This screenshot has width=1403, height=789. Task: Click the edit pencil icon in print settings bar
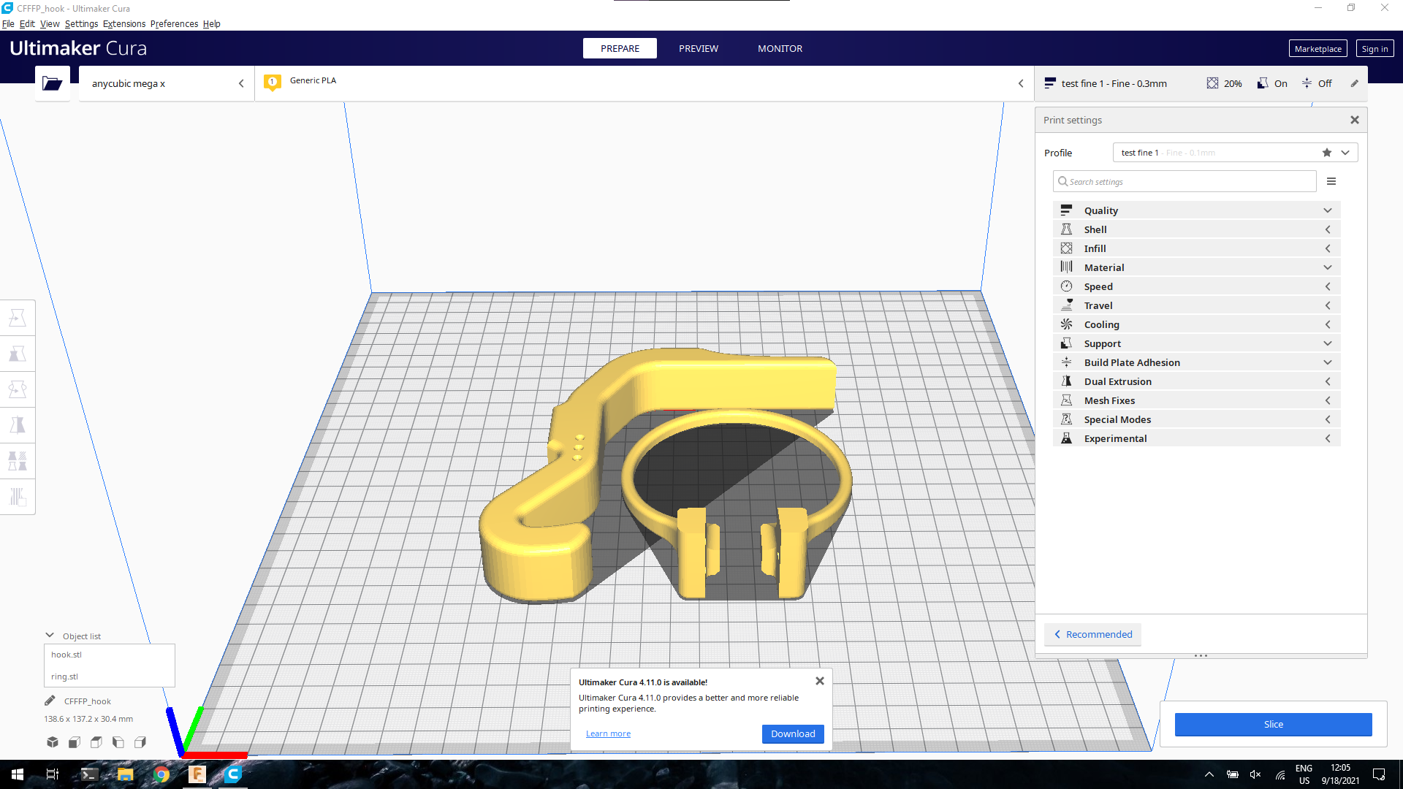(x=1354, y=83)
